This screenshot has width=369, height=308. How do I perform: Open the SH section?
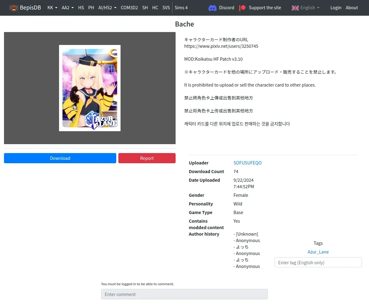tap(145, 8)
